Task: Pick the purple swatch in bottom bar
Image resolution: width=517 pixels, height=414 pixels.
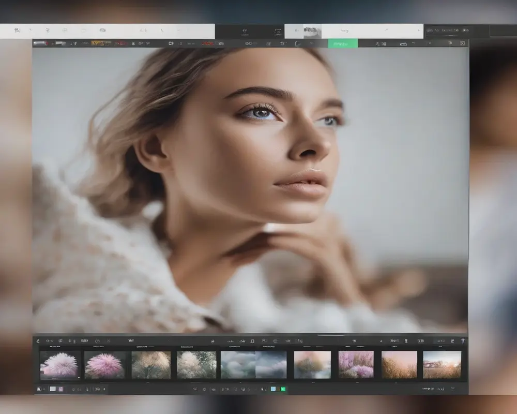Action: 61,389
